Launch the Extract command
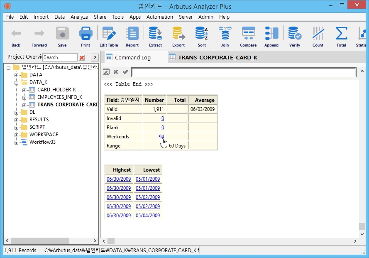This screenshot has width=369, height=258. click(155, 37)
